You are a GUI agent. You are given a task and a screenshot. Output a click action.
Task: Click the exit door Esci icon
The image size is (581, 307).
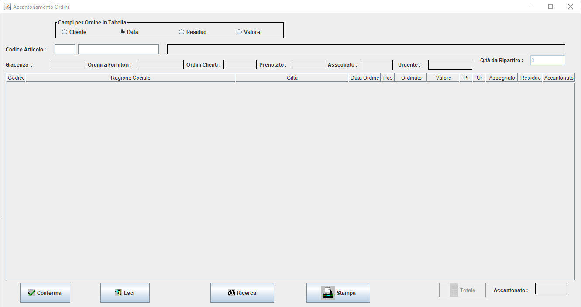[x=118, y=293]
